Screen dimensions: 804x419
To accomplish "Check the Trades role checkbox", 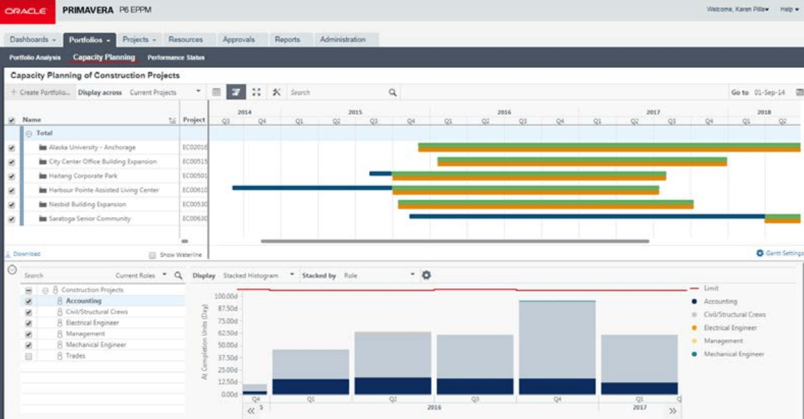I will click(29, 356).
